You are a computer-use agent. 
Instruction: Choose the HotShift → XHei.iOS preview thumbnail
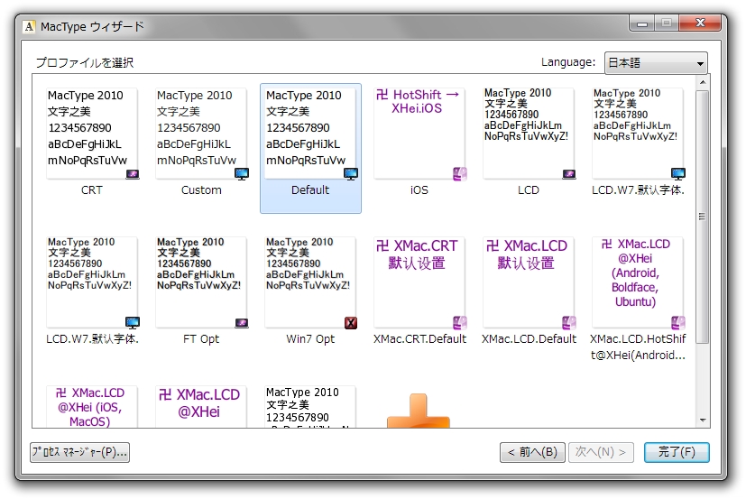point(419,134)
